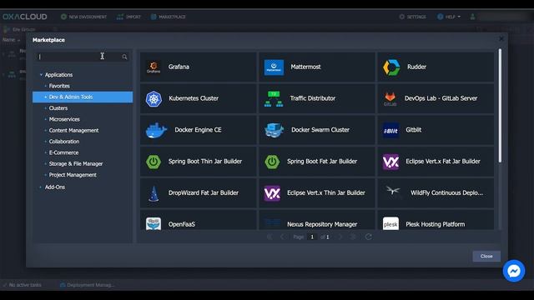Click the Plesk Hosting Platform label
The image size is (534, 300).
coord(436,224)
